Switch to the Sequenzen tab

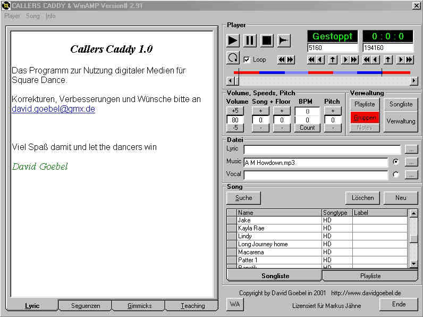tap(85, 306)
